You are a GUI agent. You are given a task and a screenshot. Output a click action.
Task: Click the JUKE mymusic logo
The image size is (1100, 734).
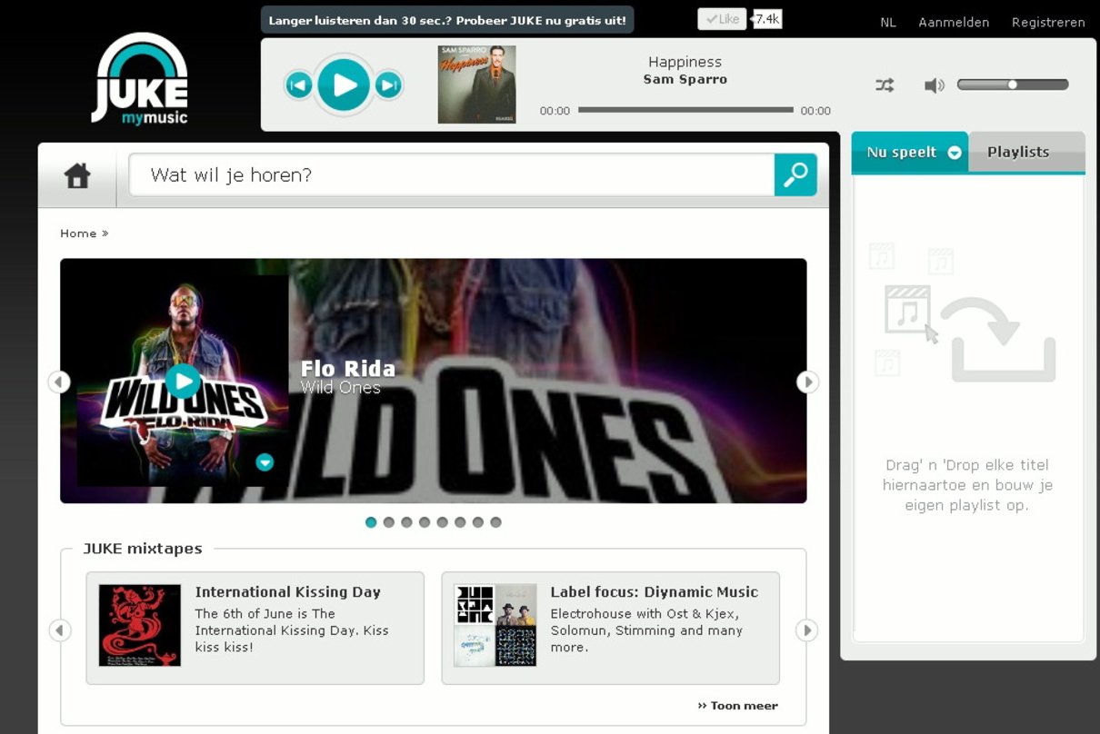pyautogui.click(x=139, y=79)
